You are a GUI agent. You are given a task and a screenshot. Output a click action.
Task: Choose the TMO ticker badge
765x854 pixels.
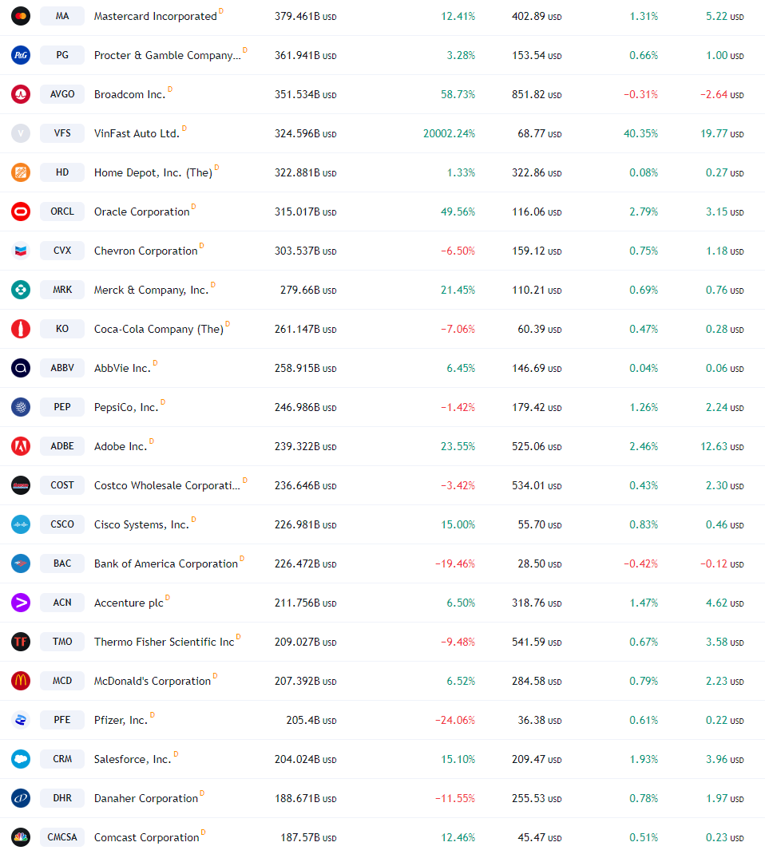[x=62, y=642]
